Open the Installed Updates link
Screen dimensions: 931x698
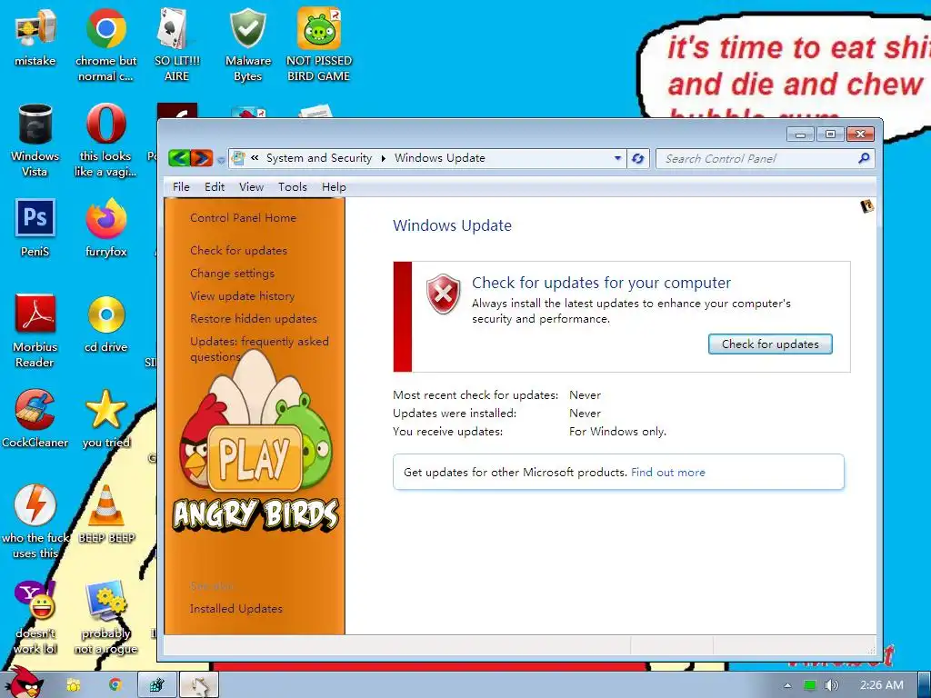click(x=236, y=608)
